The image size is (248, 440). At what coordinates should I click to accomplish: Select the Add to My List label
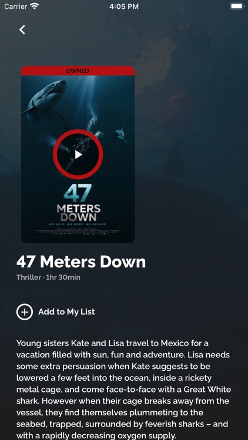(66, 312)
